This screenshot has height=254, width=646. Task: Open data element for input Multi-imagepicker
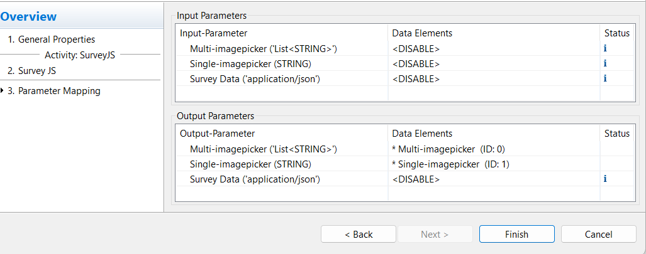(x=494, y=48)
